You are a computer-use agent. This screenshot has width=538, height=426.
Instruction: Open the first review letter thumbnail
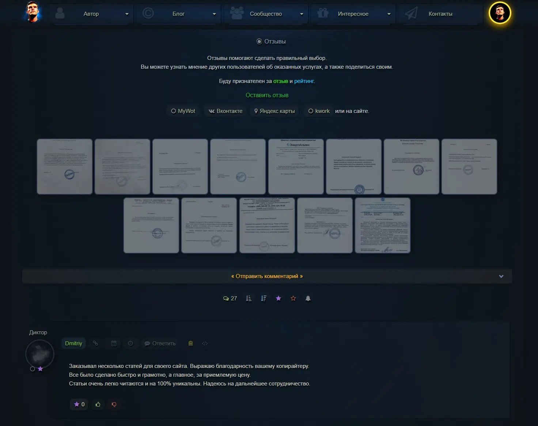pos(65,167)
